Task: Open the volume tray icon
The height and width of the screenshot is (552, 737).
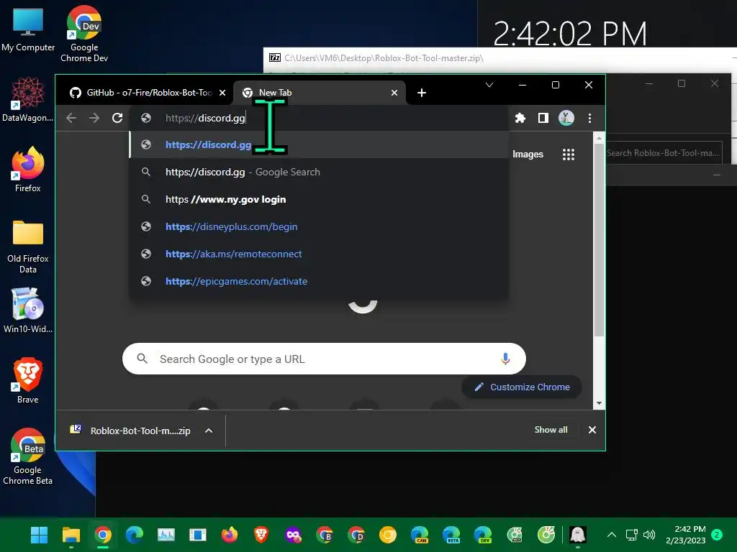Action: 649,535
